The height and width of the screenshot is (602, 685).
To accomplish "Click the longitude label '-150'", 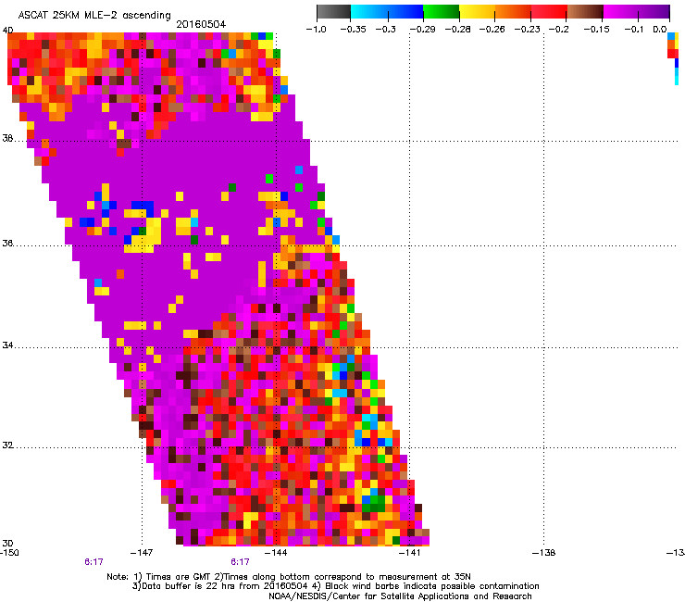I will pos(9,553).
